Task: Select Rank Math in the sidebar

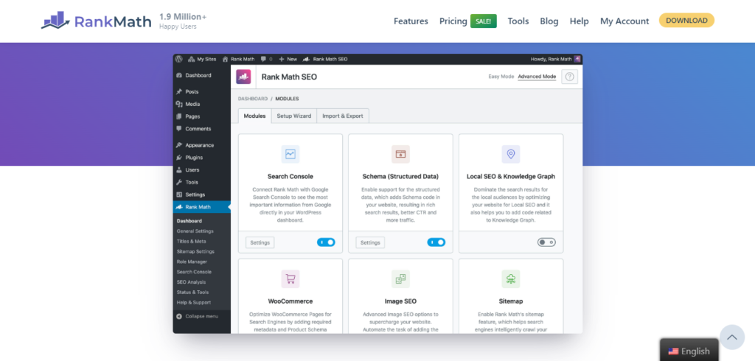Action: pos(202,207)
